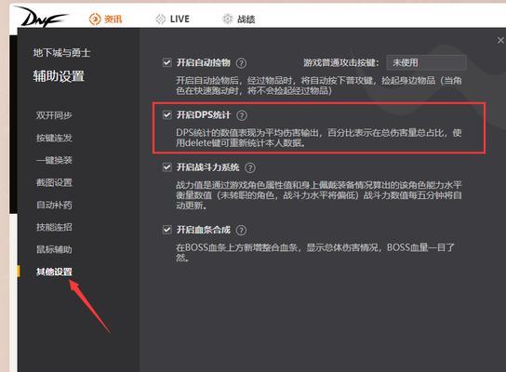Select 按键连发 in the sidebar
This screenshot has height=372, width=506.
[54, 138]
